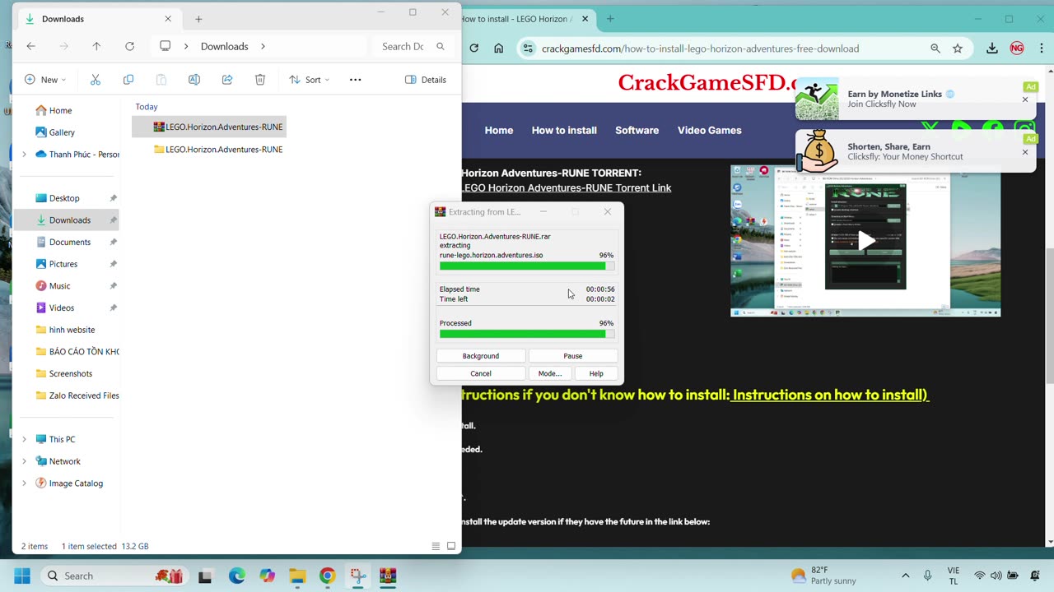Expand the Network tree node
The image size is (1054, 592).
[x=24, y=461]
